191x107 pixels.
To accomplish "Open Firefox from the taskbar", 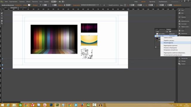I will [x=82, y=105].
